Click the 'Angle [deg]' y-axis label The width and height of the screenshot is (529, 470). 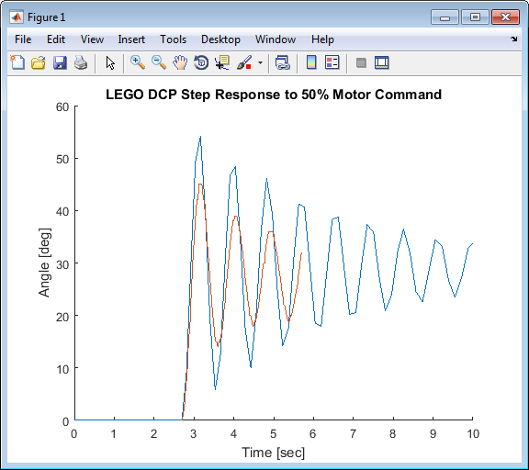point(44,263)
